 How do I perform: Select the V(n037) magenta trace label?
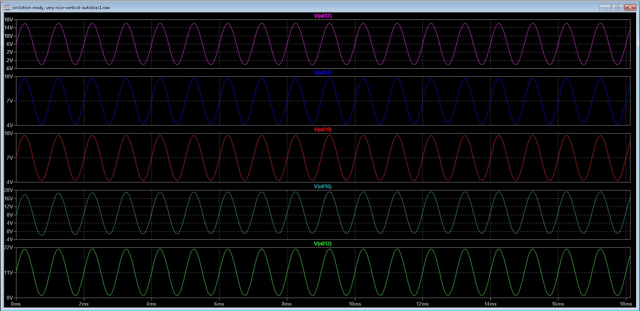pyautogui.click(x=322, y=16)
